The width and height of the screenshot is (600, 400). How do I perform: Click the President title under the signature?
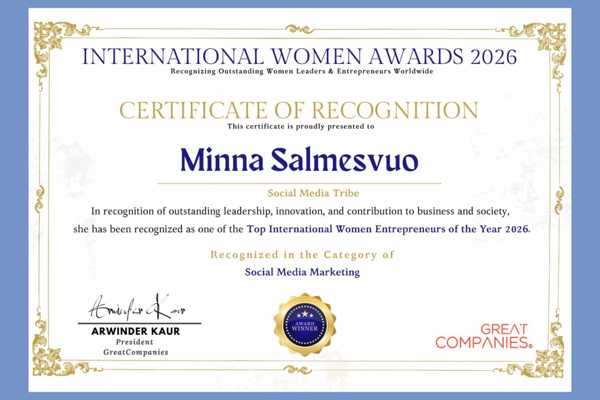click(136, 342)
